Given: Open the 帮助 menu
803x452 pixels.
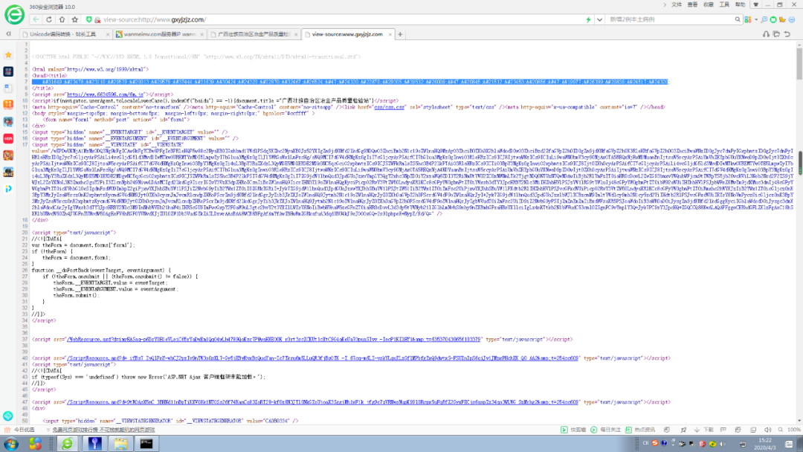Looking at the screenshot, I should [740, 4].
